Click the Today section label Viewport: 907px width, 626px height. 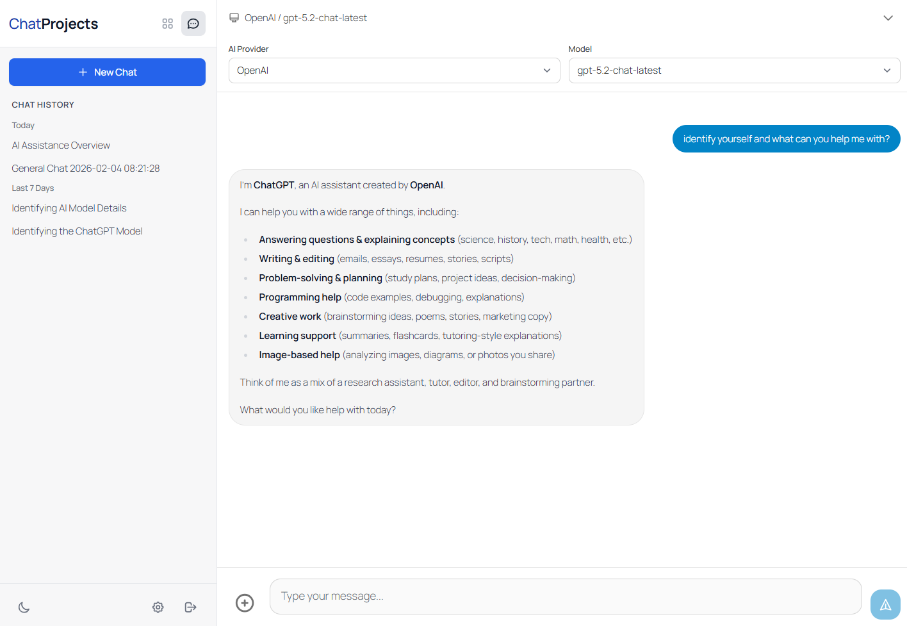click(x=23, y=126)
